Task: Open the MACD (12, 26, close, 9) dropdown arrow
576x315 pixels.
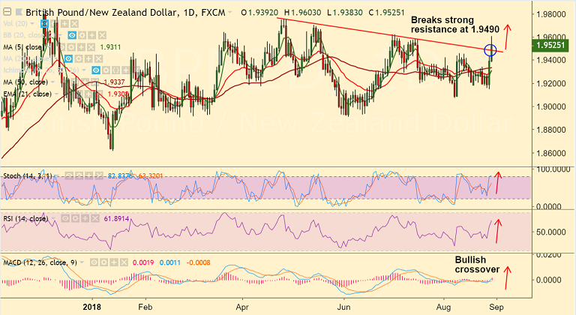Action: click(82, 262)
